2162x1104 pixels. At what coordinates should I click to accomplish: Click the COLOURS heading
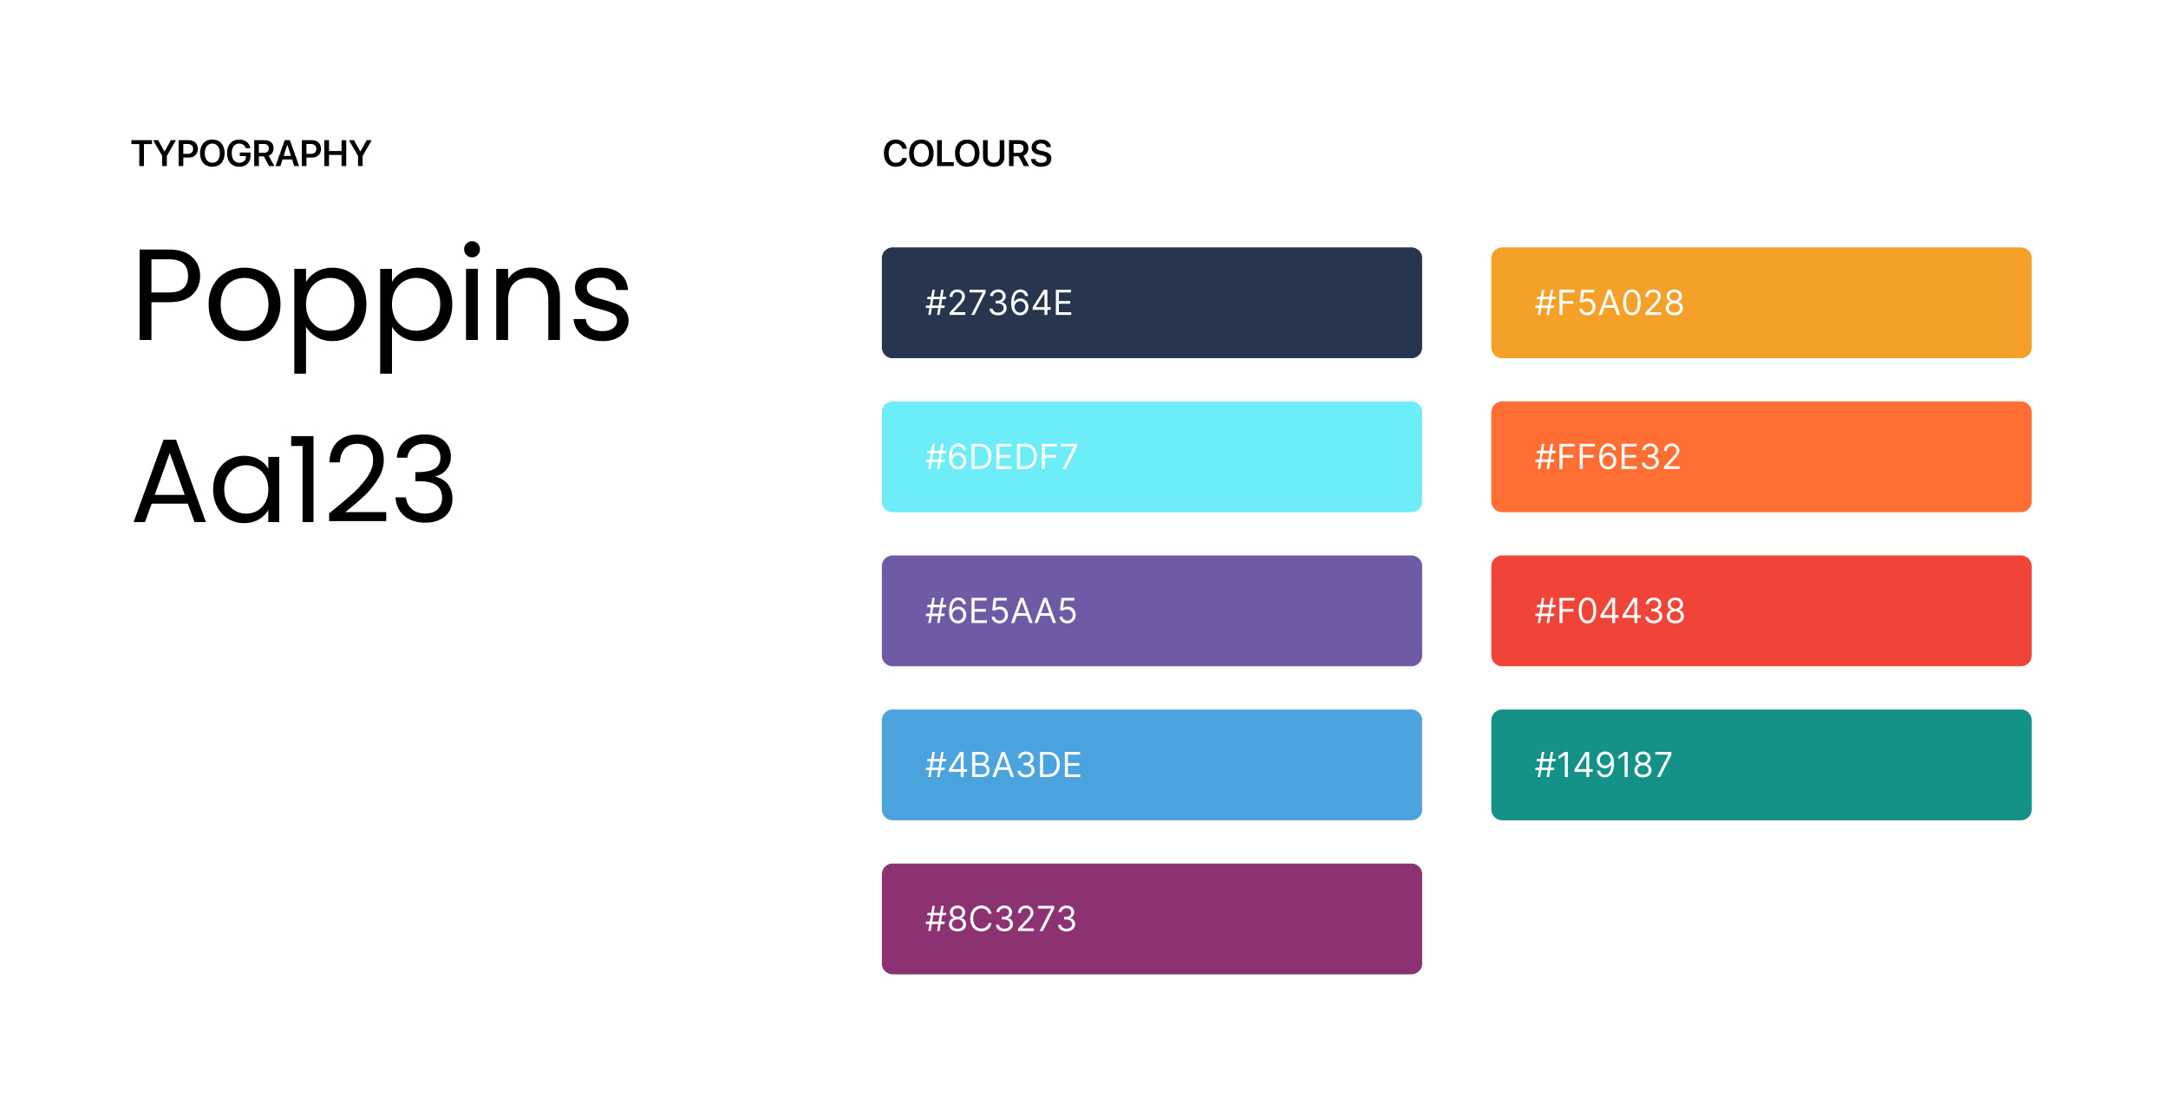tap(967, 154)
